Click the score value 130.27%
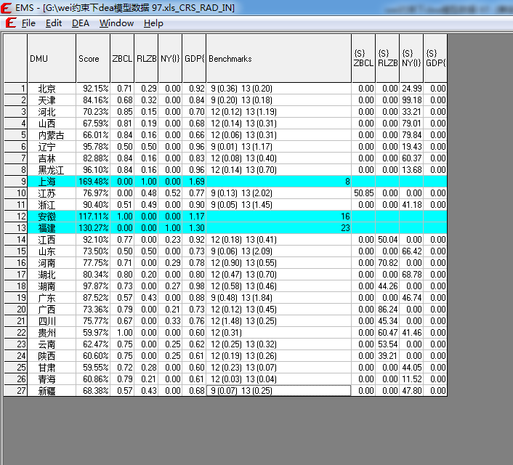513x465 pixels. pyautogui.click(x=93, y=227)
